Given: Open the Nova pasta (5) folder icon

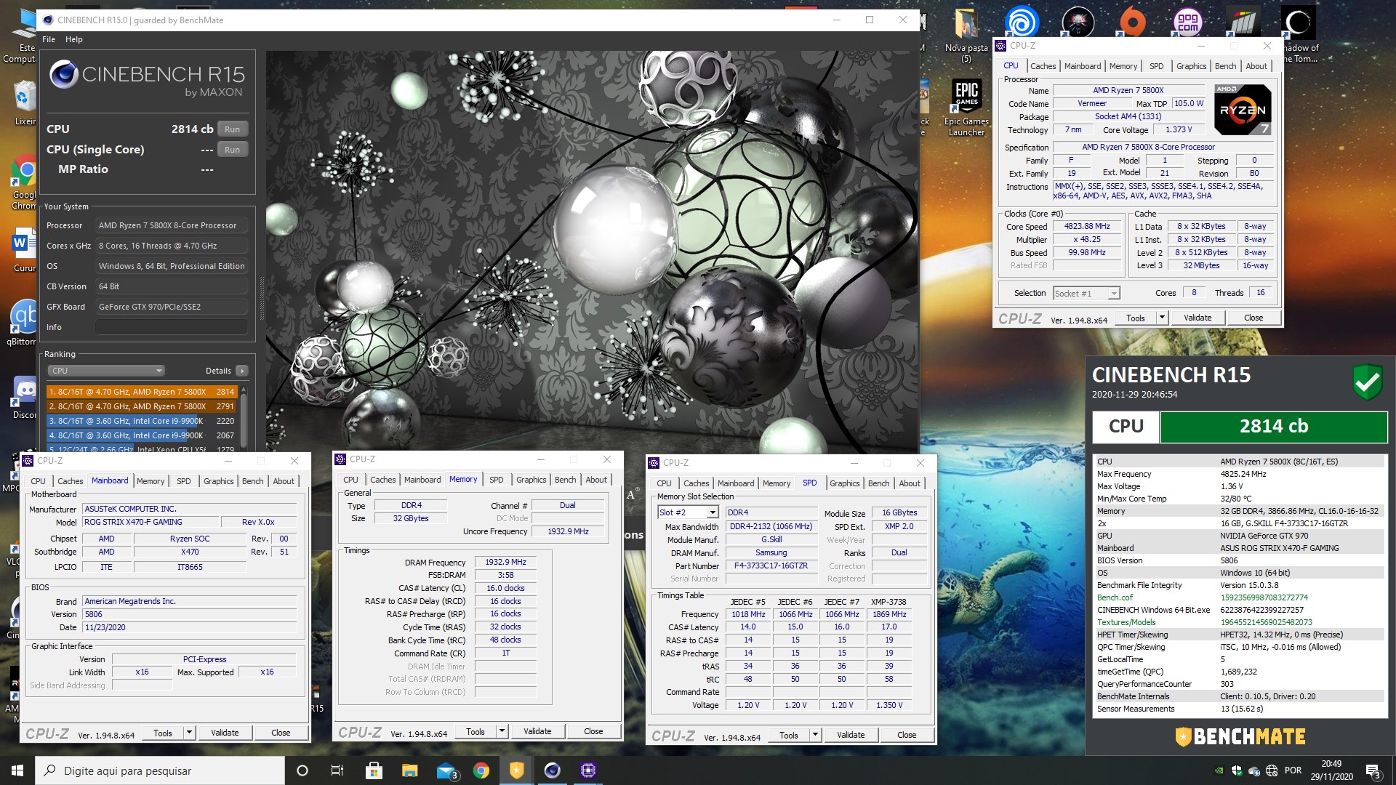Looking at the screenshot, I should [966, 34].
